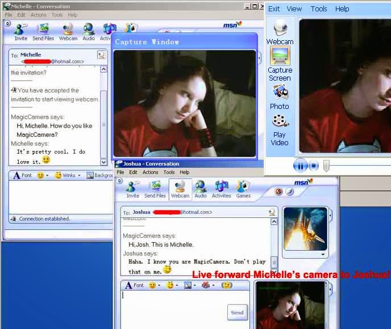
Task: Click Games icon in Michelle conversation toolbar
Action: 130,28
